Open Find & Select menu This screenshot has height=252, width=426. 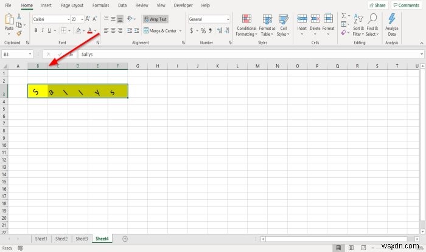click(x=372, y=26)
